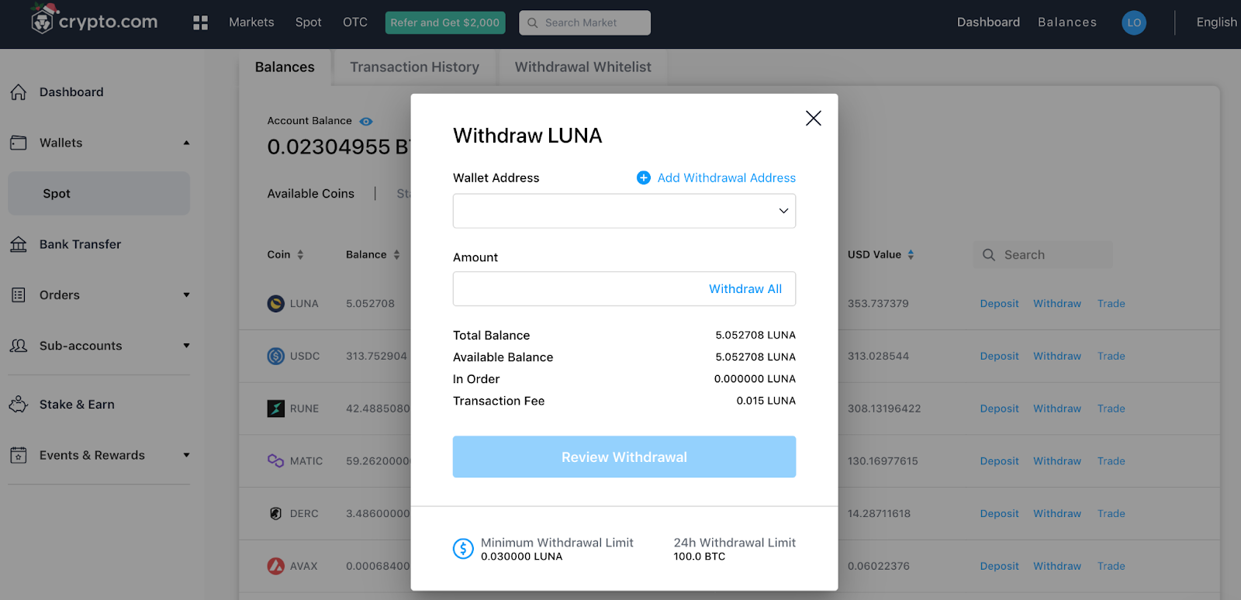
Task: Select the Available Coins sub-tab
Action: (311, 194)
